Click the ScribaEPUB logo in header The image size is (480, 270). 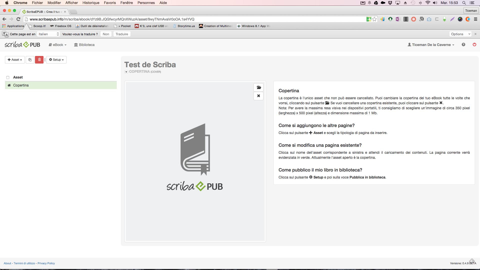click(x=22, y=45)
